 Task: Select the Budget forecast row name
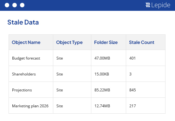tap(26, 58)
